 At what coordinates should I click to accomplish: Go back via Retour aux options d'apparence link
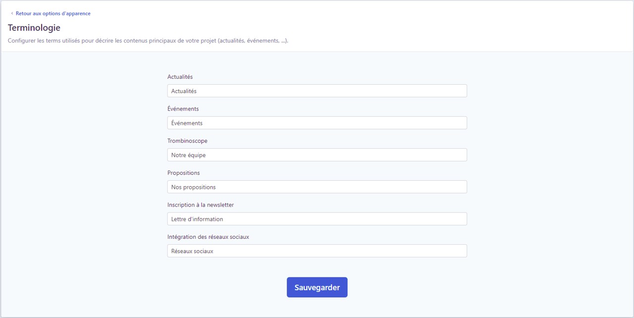[x=53, y=13]
